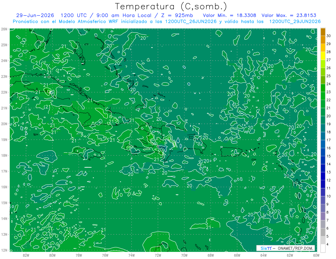The height and width of the screenshot is (259, 336).
Task: Select the valid time "1200UTC_29JUN2026"
Action: [295, 22]
